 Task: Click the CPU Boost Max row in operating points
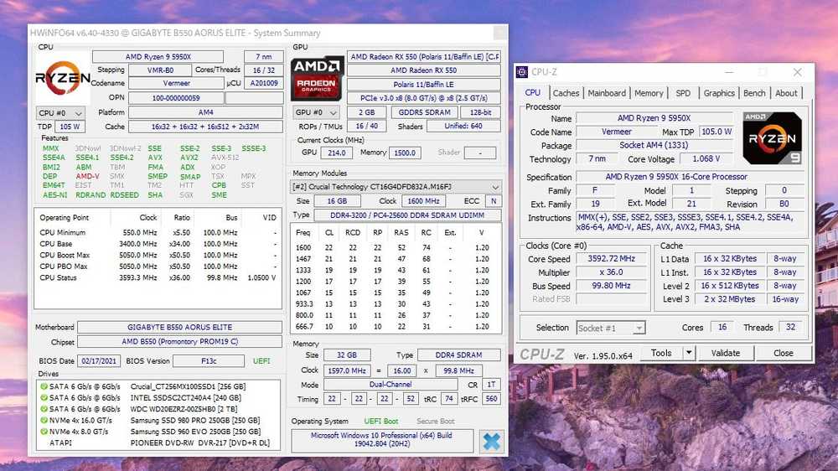pyautogui.click(x=158, y=255)
